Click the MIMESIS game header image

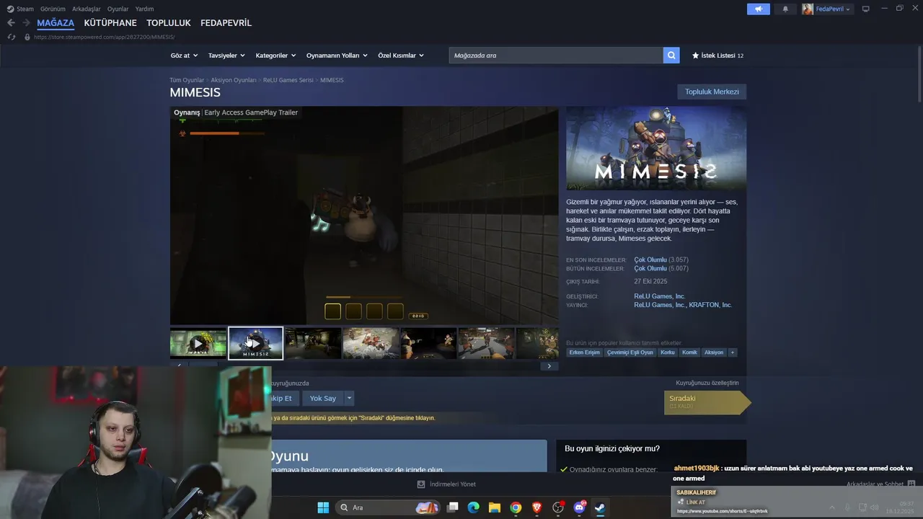656,148
